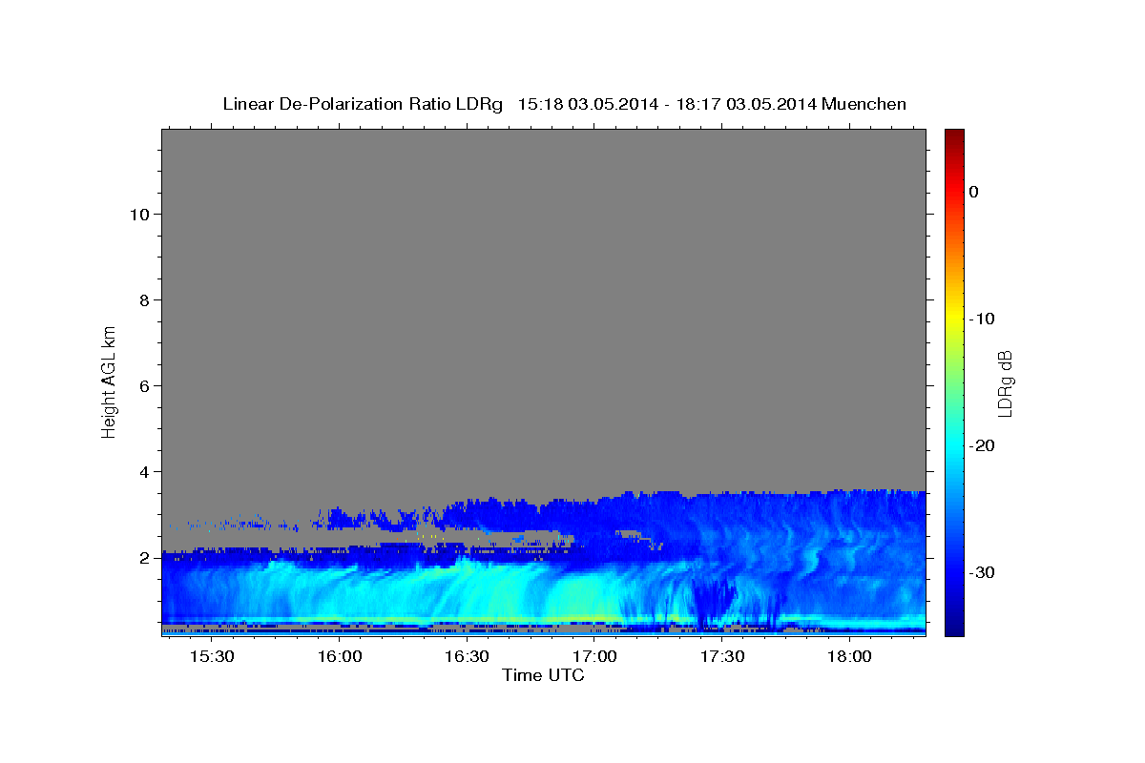Screen dimensions: 1145x763
Task: Click the 17:30 time tick label
Action: click(722, 657)
